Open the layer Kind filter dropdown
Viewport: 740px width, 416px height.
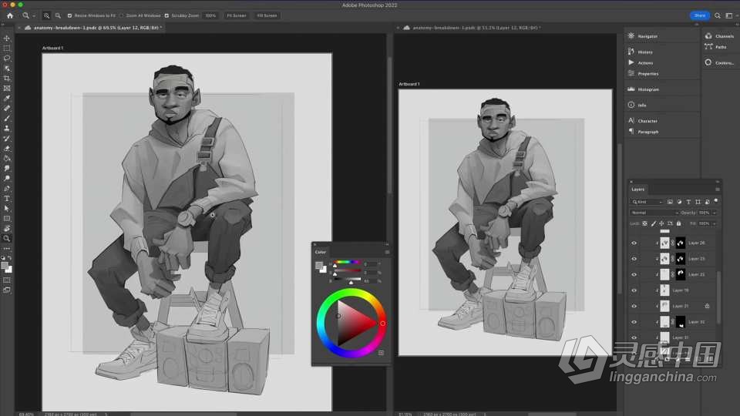click(647, 202)
